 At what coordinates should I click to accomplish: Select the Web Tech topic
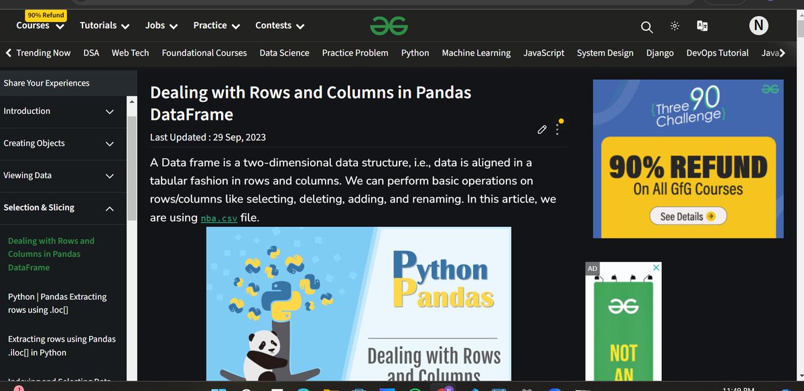(x=130, y=53)
